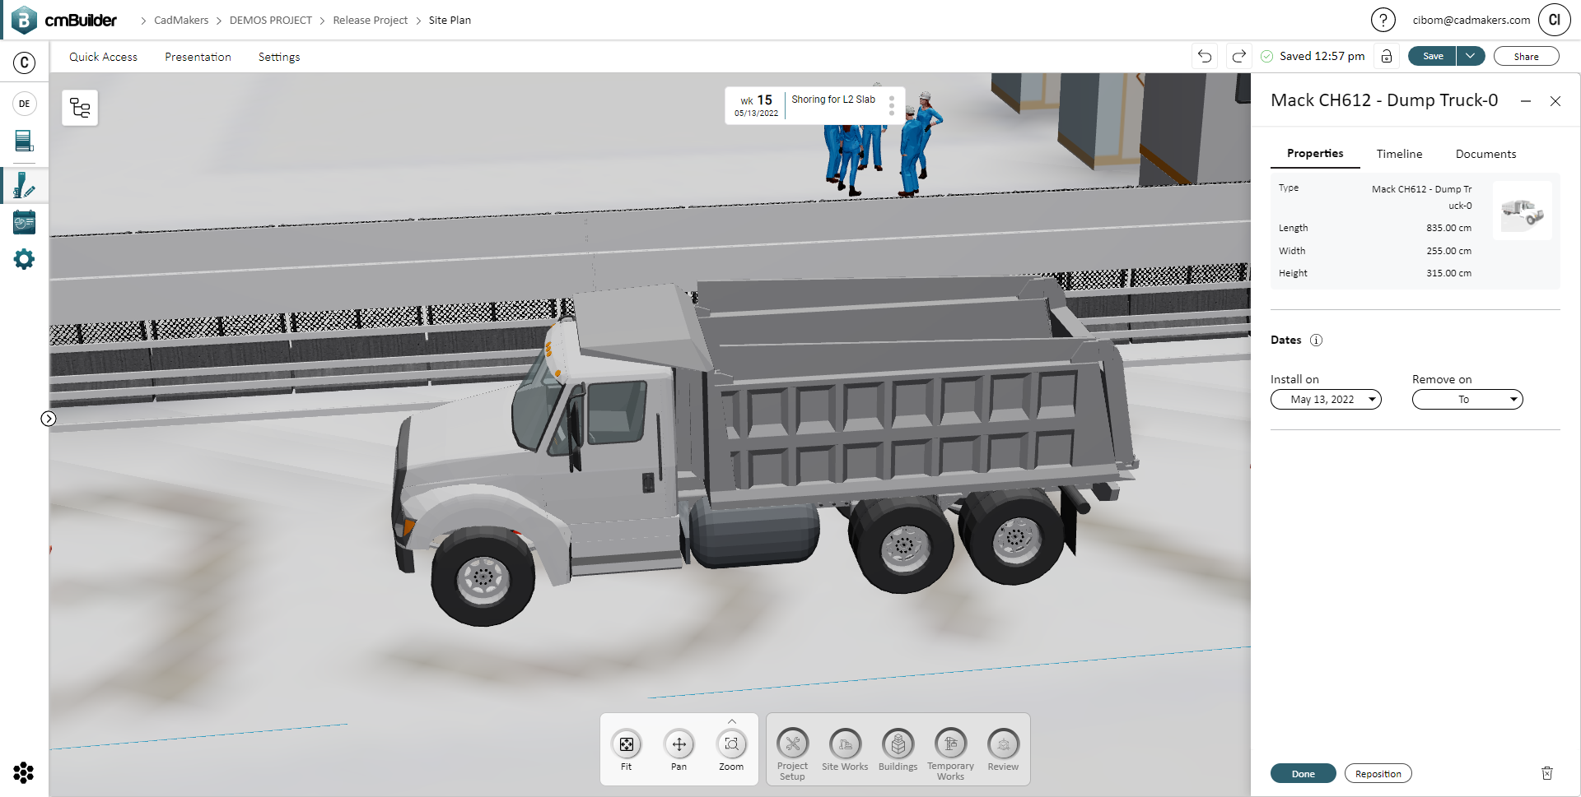Select the Fit view tool
The image size is (1581, 797).
[x=627, y=749]
